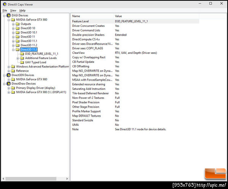Select the D3D_FEATURE_LEVEL_11_1 tree item
The height and width of the screenshot is (189, 228).
[41, 54]
